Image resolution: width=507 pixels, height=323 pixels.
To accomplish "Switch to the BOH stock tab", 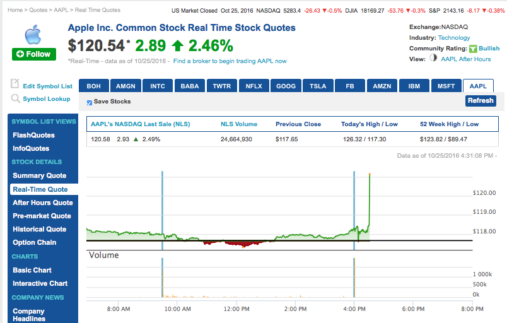I will [x=93, y=86].
